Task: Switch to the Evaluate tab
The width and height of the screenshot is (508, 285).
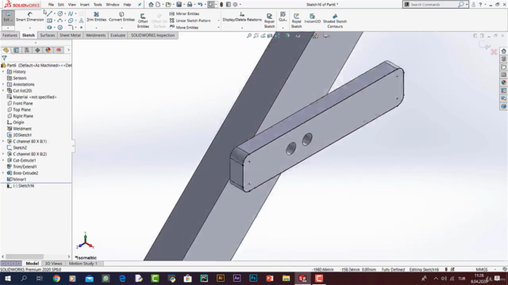Action: 118,35
